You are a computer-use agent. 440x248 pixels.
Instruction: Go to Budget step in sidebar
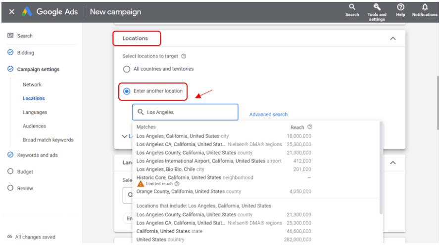click(25, 171)
